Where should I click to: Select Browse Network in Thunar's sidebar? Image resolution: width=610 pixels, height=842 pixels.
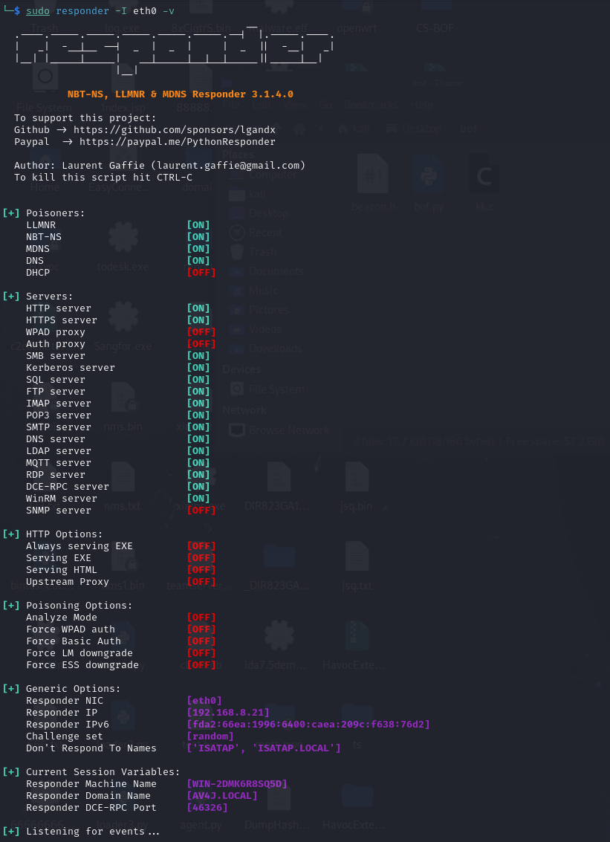[279, 430]
